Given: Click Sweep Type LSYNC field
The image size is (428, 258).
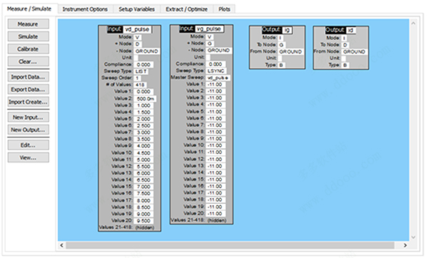Looking at the screenshot, I should pyautogui.click(x=216, y=71).
